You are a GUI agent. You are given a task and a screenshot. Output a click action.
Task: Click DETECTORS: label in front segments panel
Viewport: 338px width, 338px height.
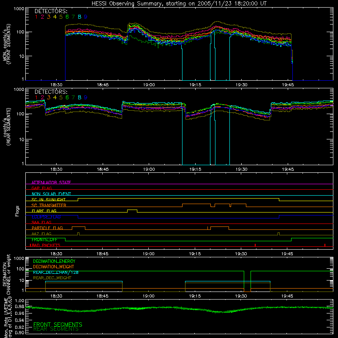click(51, 11)
